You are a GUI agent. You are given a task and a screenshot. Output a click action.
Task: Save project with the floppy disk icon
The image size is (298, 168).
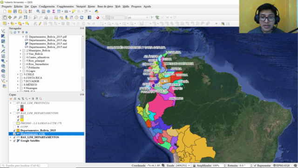[15, 12]
